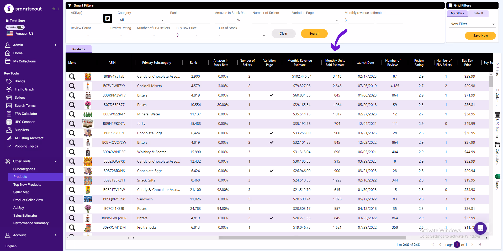Screen dimensions: 503x251
Task: Open Subcategories menu item
Action: (x=24, y=169)
